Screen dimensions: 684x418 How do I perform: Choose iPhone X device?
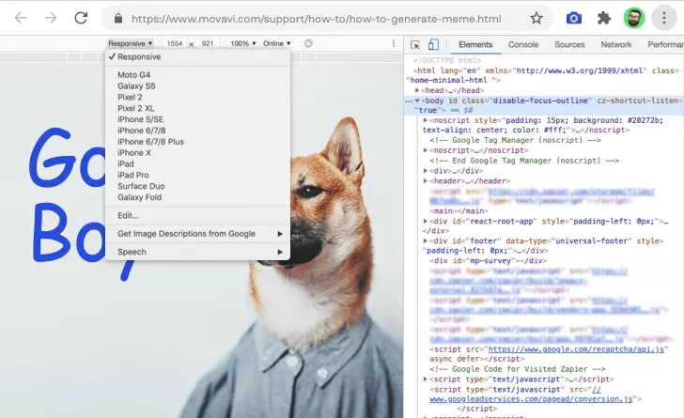point(197,153)
